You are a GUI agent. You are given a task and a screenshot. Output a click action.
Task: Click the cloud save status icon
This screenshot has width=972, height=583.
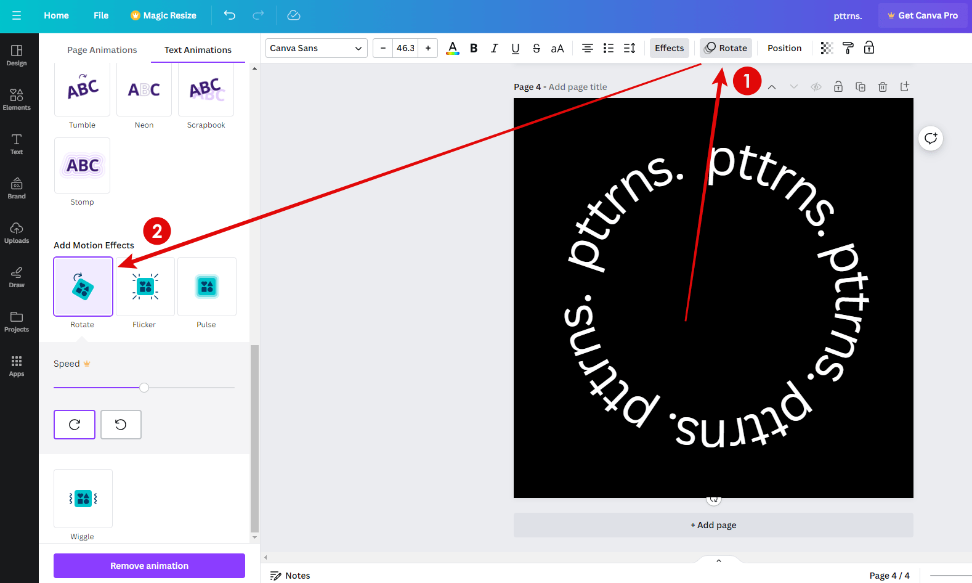(294, 15)
